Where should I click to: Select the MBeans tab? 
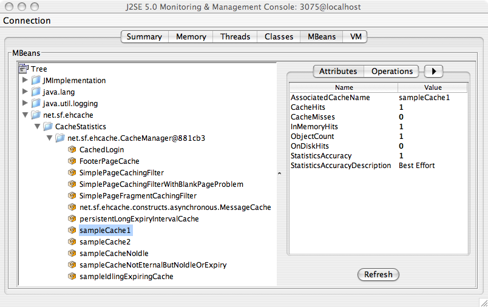tap(322, 36)
